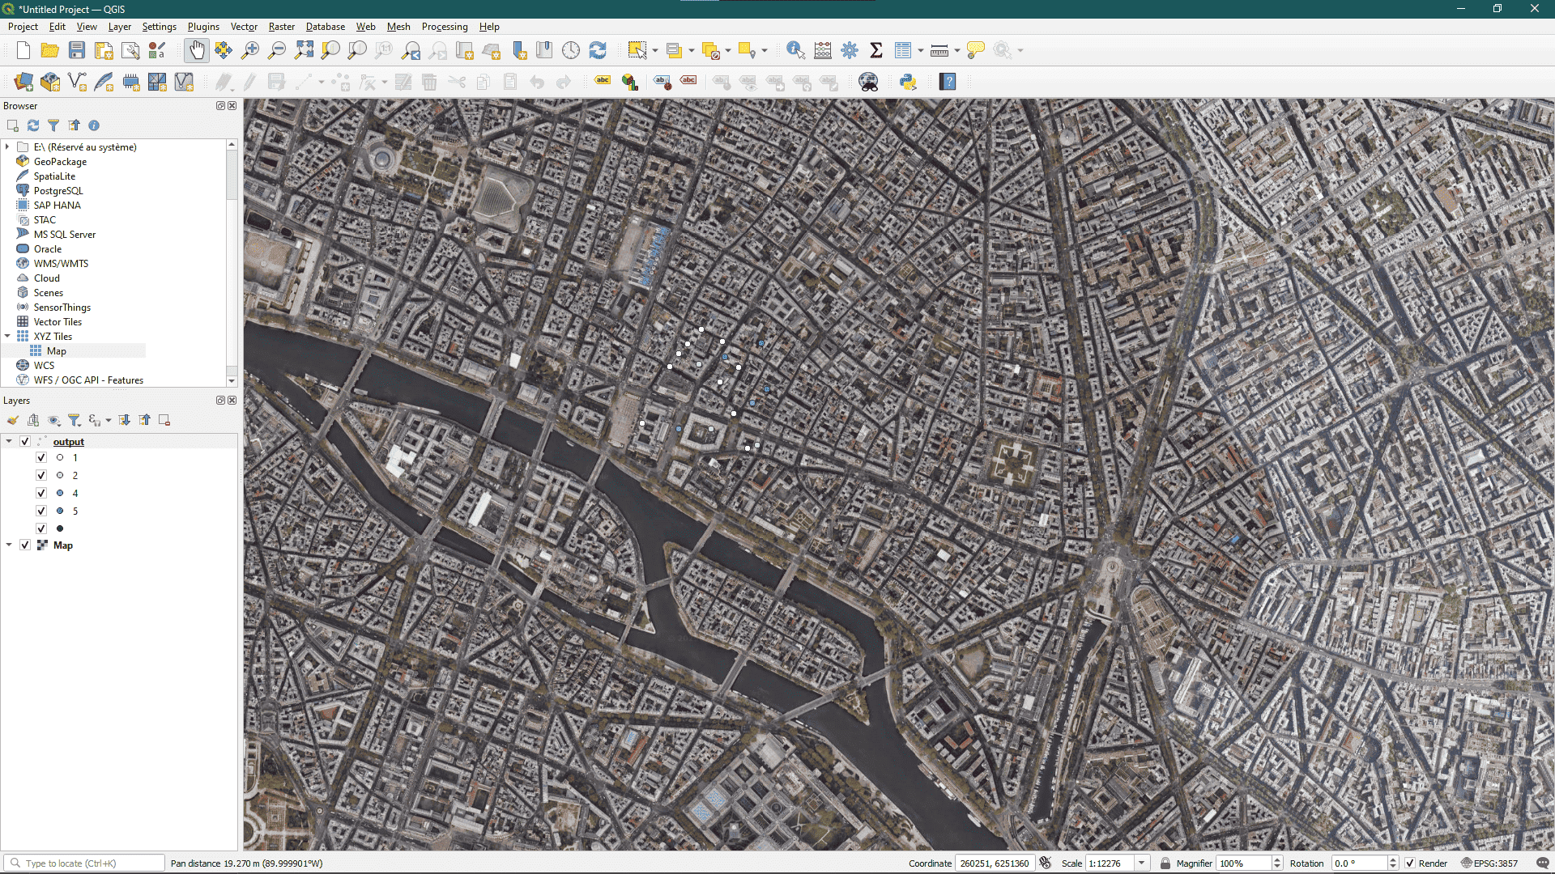Open the Processing menu
Image resolution: width=1555 pixels, height=874 pixels.
click(x=445, y=27)
